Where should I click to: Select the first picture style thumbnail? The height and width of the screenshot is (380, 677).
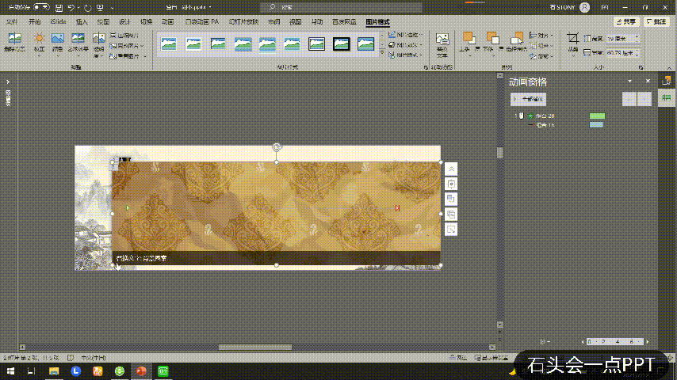(169, 44)
